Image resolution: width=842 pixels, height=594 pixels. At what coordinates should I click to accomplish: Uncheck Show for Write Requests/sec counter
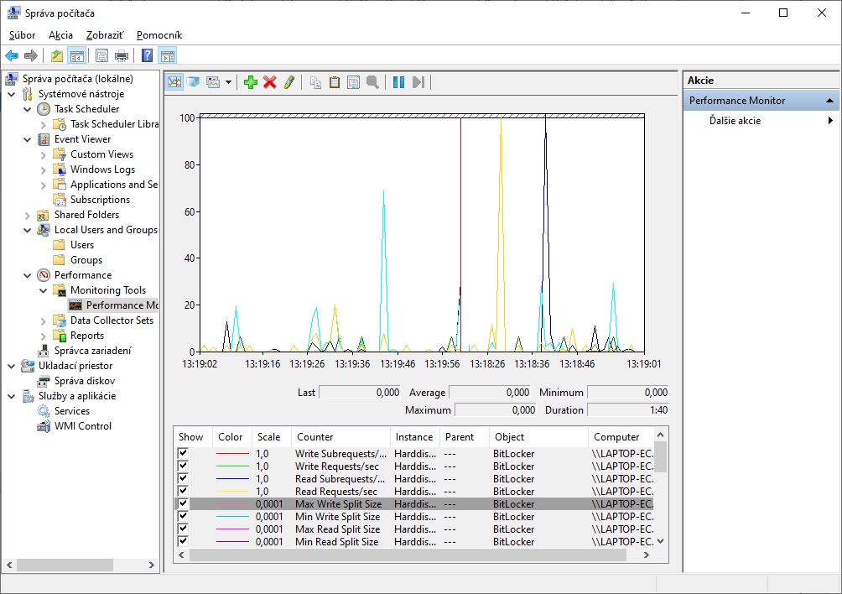pyautogui.click(x=183, y=466)
